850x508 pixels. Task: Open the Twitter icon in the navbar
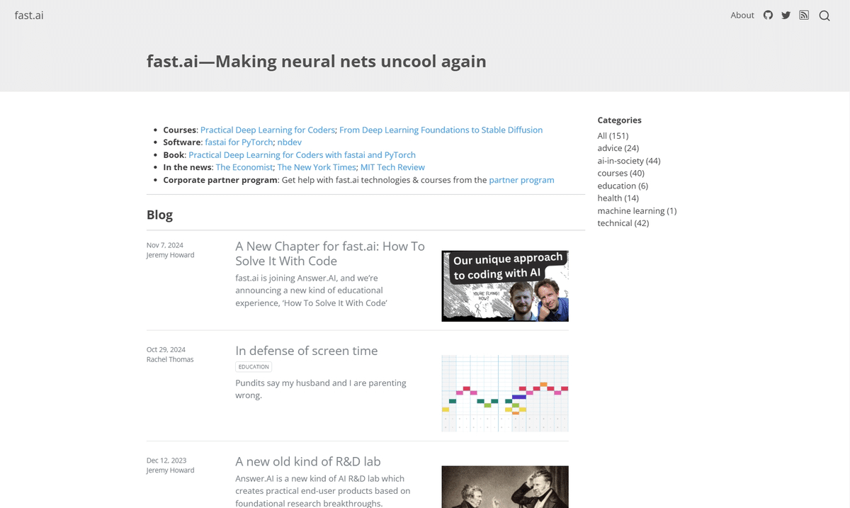pos(786,15)
